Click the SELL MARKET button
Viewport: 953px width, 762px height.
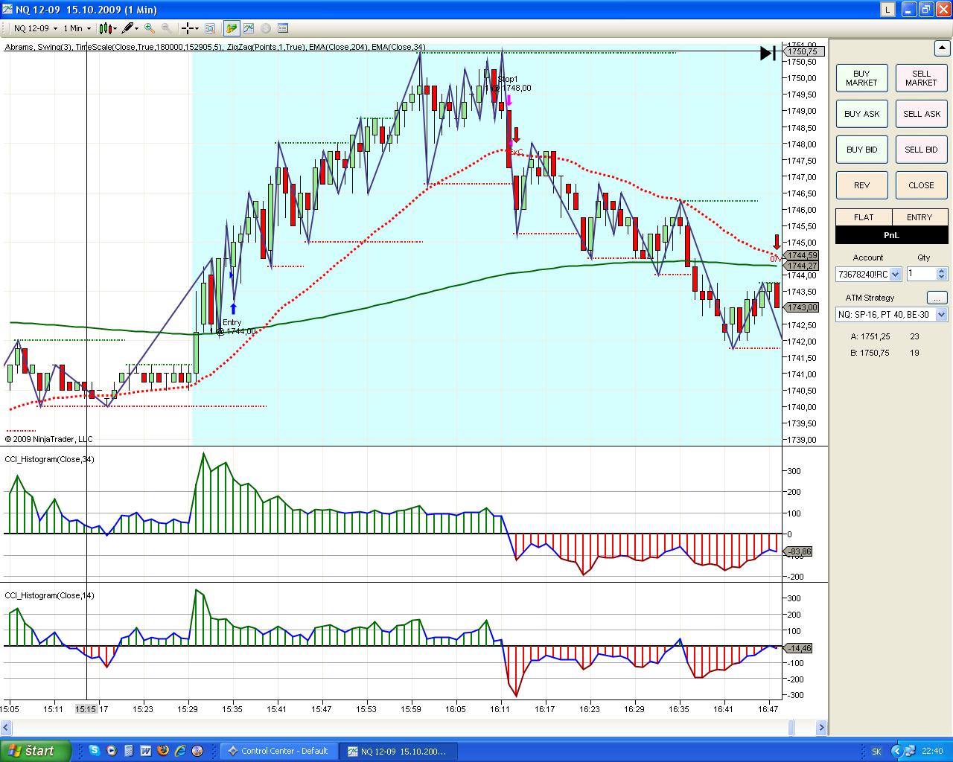coord(921,78)
